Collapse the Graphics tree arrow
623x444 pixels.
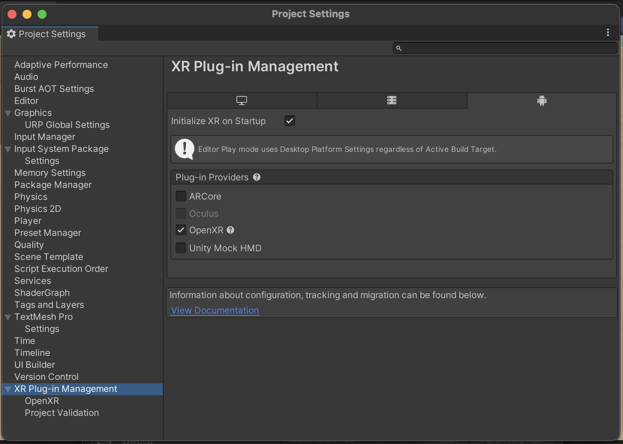click(8, 113)
